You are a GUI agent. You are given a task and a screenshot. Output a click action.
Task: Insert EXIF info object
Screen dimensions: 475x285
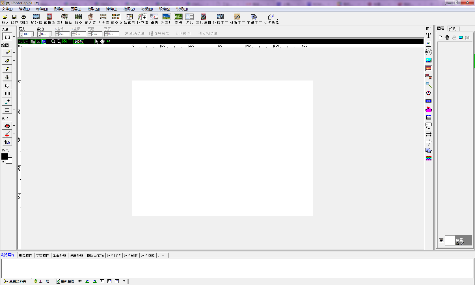click(428, 101)
